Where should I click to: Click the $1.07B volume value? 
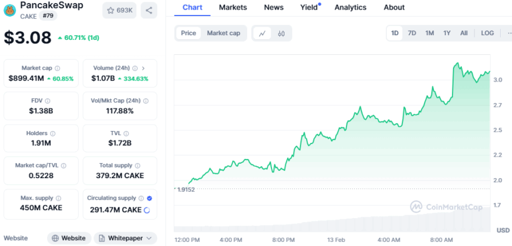pos(103,79)
